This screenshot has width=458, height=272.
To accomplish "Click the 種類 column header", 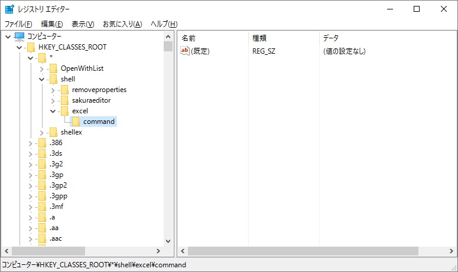I will click(284, 38).
